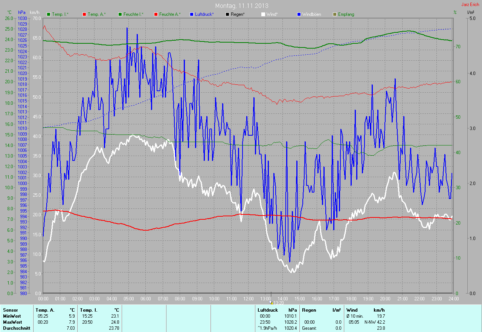Click the black Regen legend square
Viewport: 482px width, 332px height.
227,14
